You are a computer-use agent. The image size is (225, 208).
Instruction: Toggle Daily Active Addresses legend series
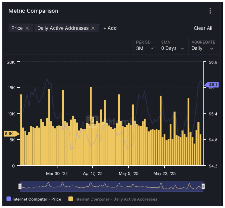coord(115,199)
